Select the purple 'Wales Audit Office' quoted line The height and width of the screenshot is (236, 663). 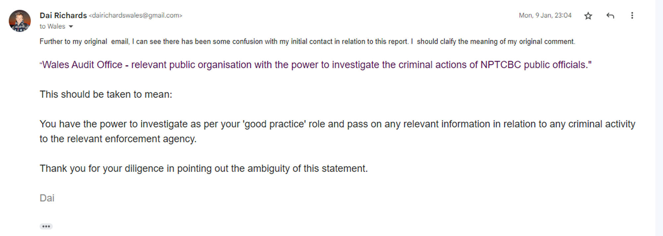click(x=316, y=65)
